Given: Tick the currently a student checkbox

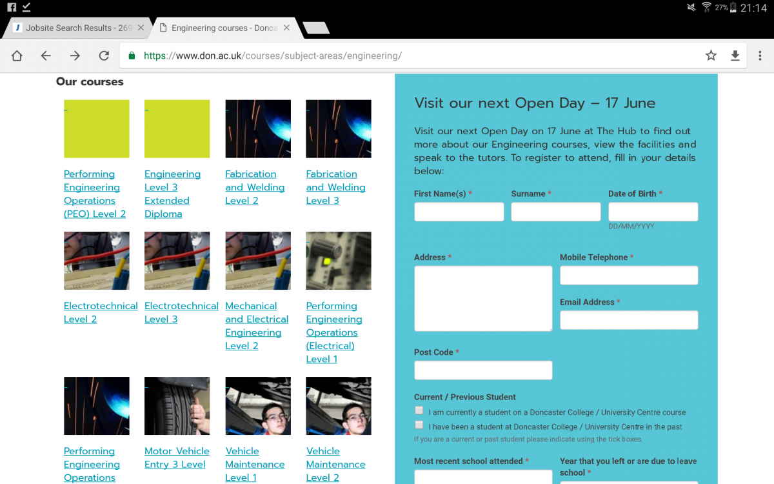Looking at the screenshot, I should click(419, 410).
